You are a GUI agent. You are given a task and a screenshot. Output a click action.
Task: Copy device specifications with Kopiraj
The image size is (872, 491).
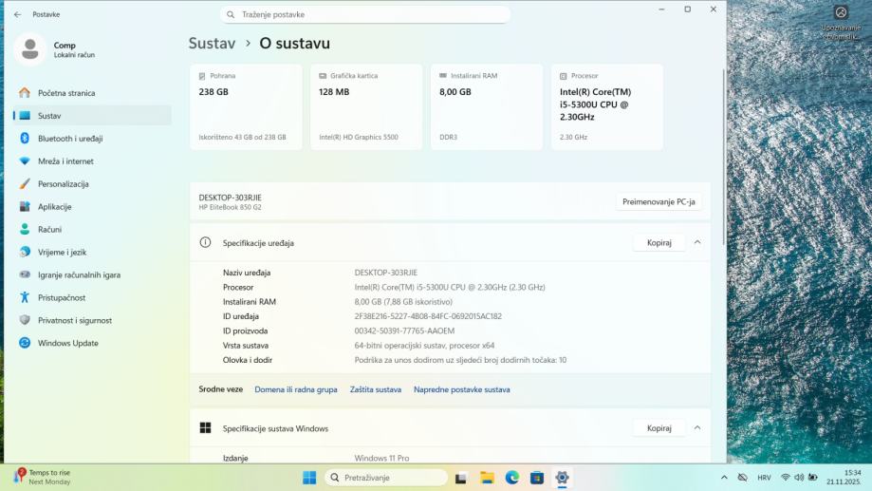click(659, 243)
